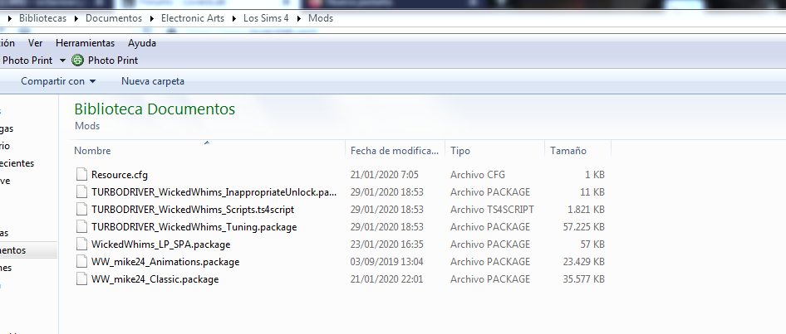Click the Nueva carpeta button
This screenshot has width=786, height=334.
153,81
